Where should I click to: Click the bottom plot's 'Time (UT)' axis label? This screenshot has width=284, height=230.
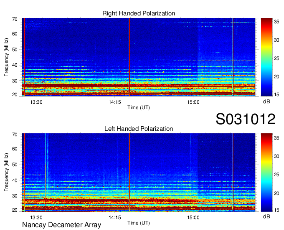click(x=139, y=223)
